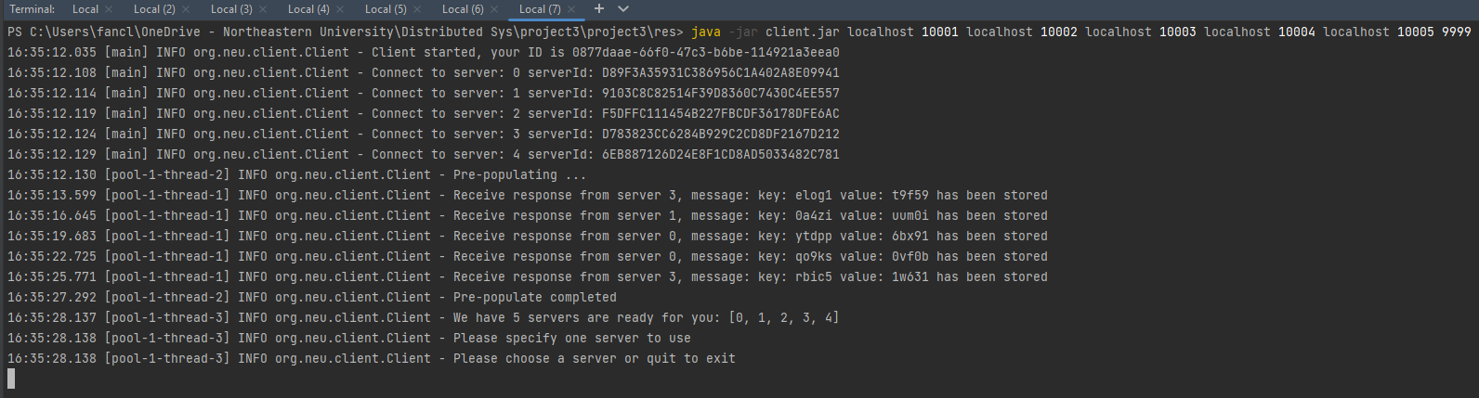Click the 'java -jar client.jar' command line
This screenshot has width=1479, height=398.
pyautogui.click(x=739, y=32)
